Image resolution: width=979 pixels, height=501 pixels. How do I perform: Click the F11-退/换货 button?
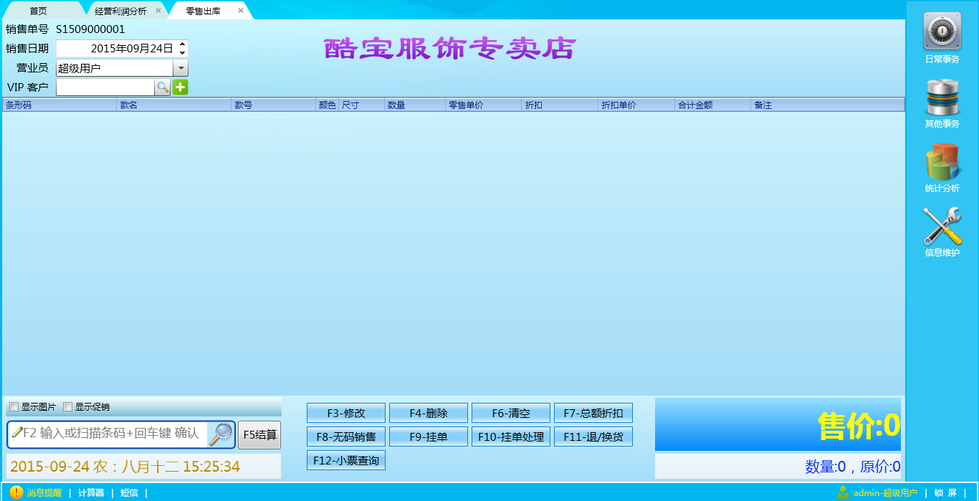[x=593, y=437]
